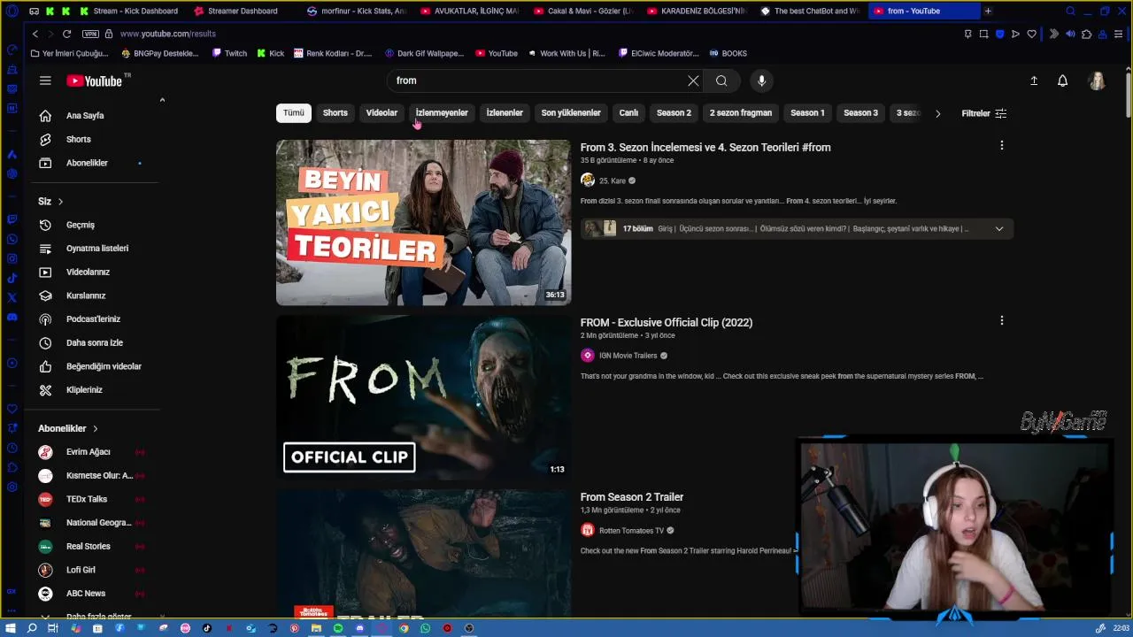This screenshot has width=1133, height=637.
Task: Open Chrome from the taskbar
Action: tap(404, 628)
